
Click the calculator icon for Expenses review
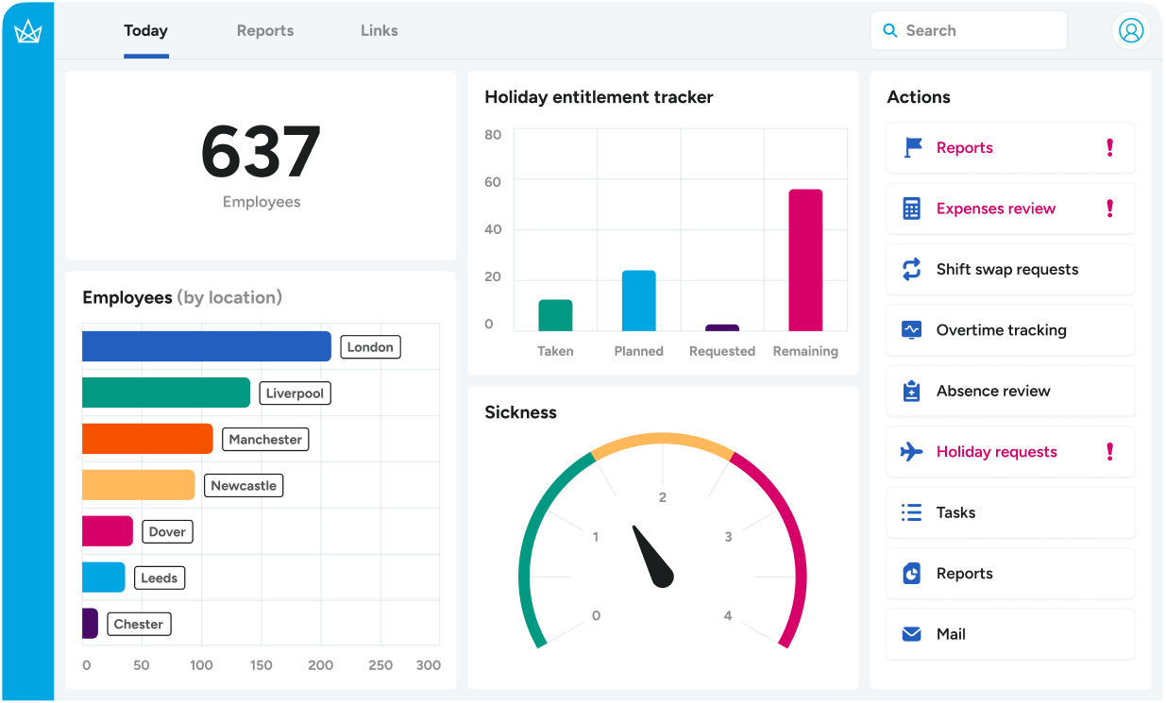coord(911,209)
